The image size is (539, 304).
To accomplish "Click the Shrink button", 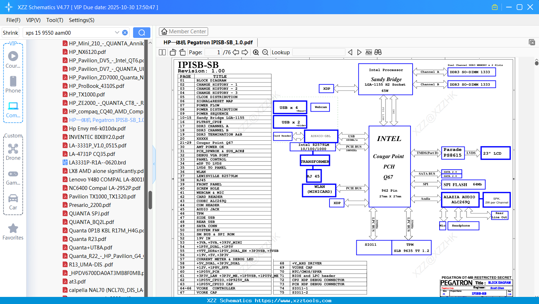I will pyautogui.click(x=10, y=33).
